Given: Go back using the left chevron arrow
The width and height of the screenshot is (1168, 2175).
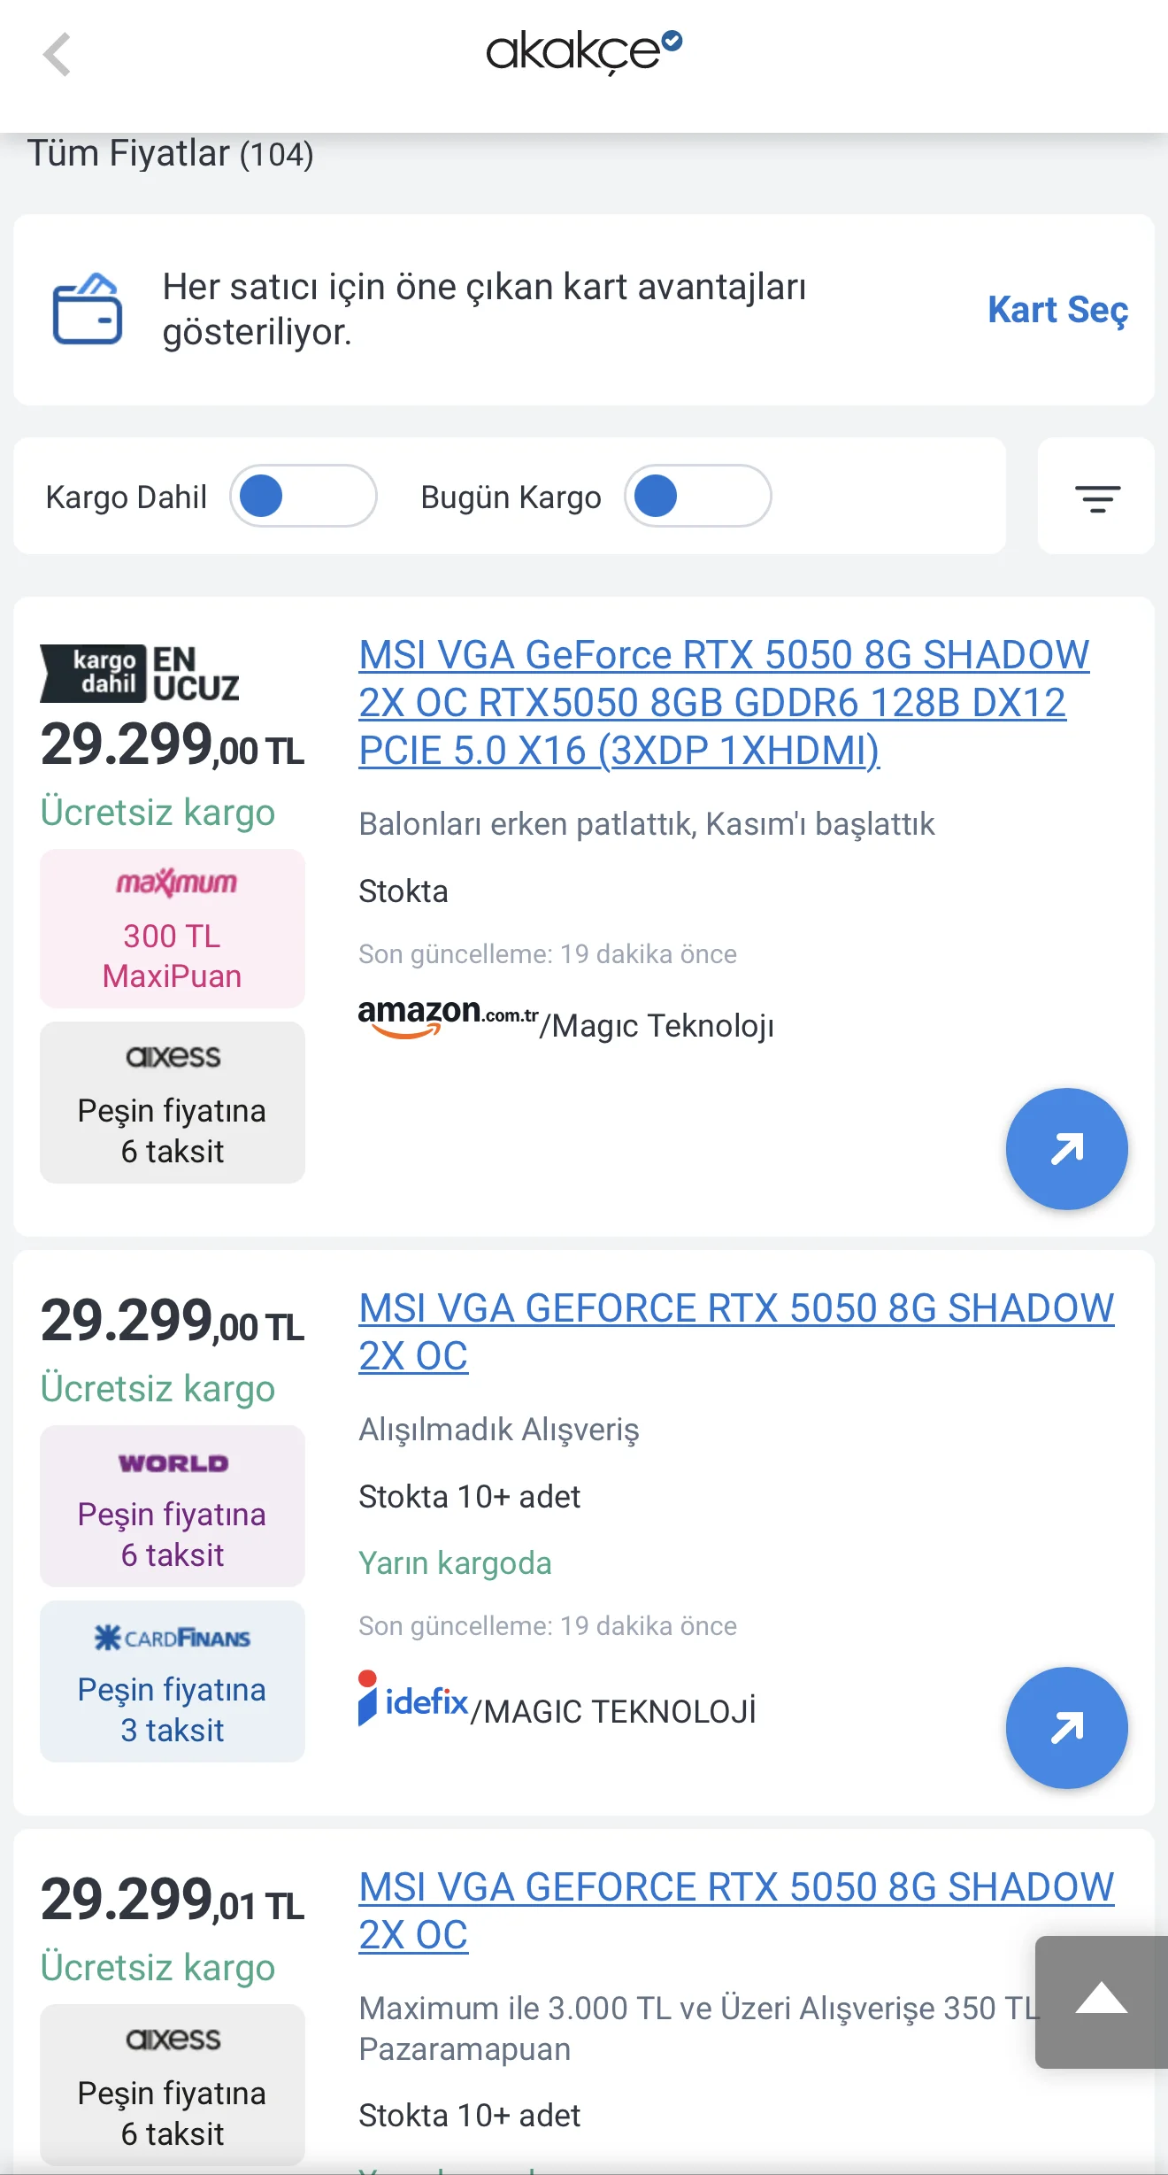Looking at the screenshot, I should [x=58, y=55].
